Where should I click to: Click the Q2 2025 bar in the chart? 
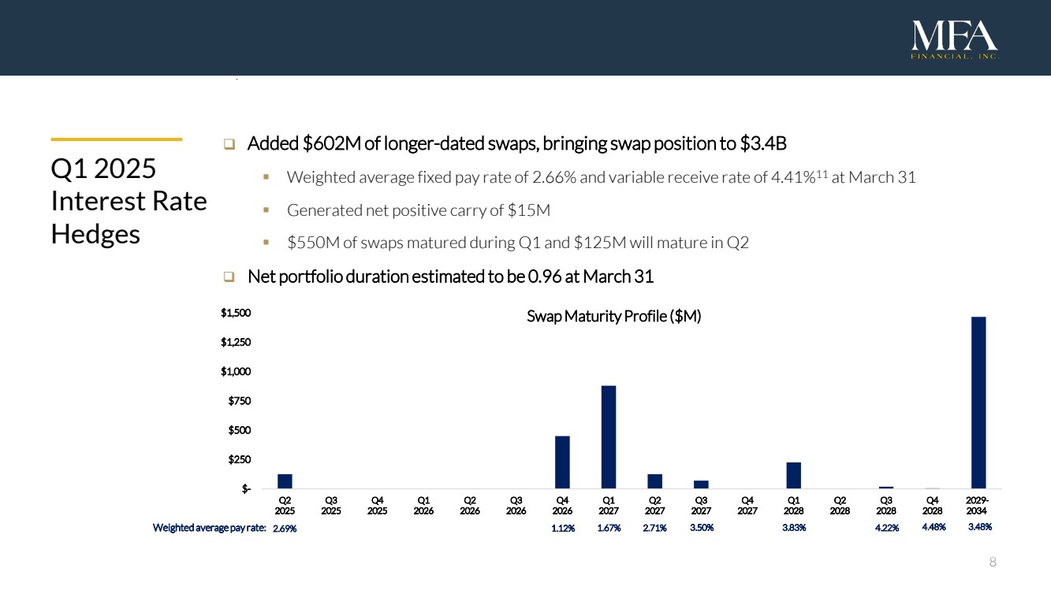(x=285, y=481)
